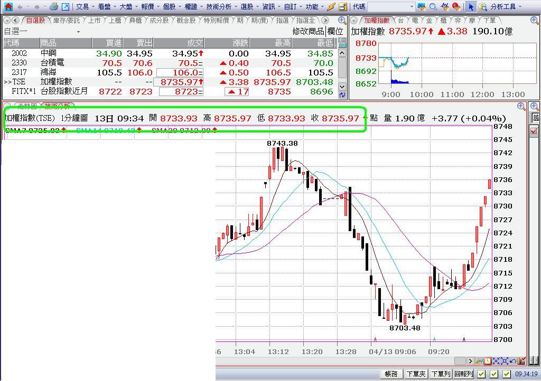Screen dimensions: 541x381
Task: Click the 修改商品 link
Action: [309, 32]
